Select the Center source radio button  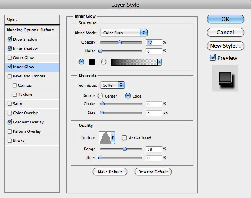[100, 96]
